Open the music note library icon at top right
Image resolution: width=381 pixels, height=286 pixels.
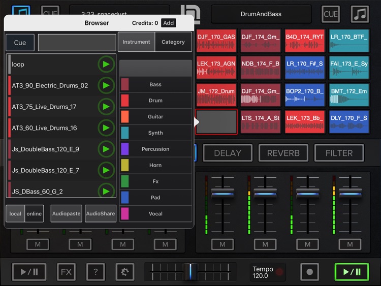click(360, 14)
